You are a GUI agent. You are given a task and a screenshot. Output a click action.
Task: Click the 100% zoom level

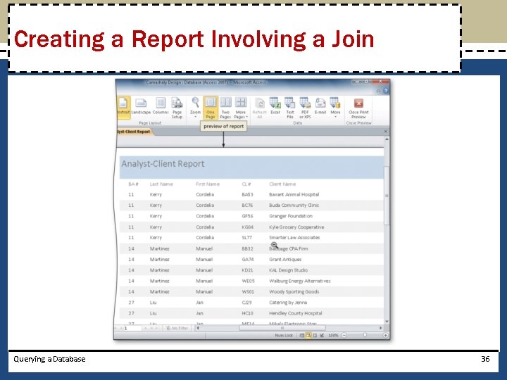333,336
